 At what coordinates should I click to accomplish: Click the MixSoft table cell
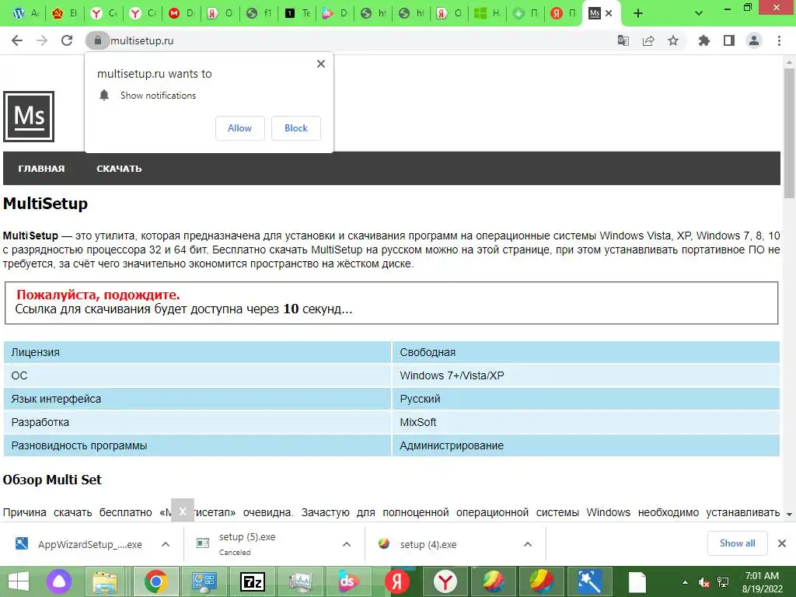click(586, 422)
